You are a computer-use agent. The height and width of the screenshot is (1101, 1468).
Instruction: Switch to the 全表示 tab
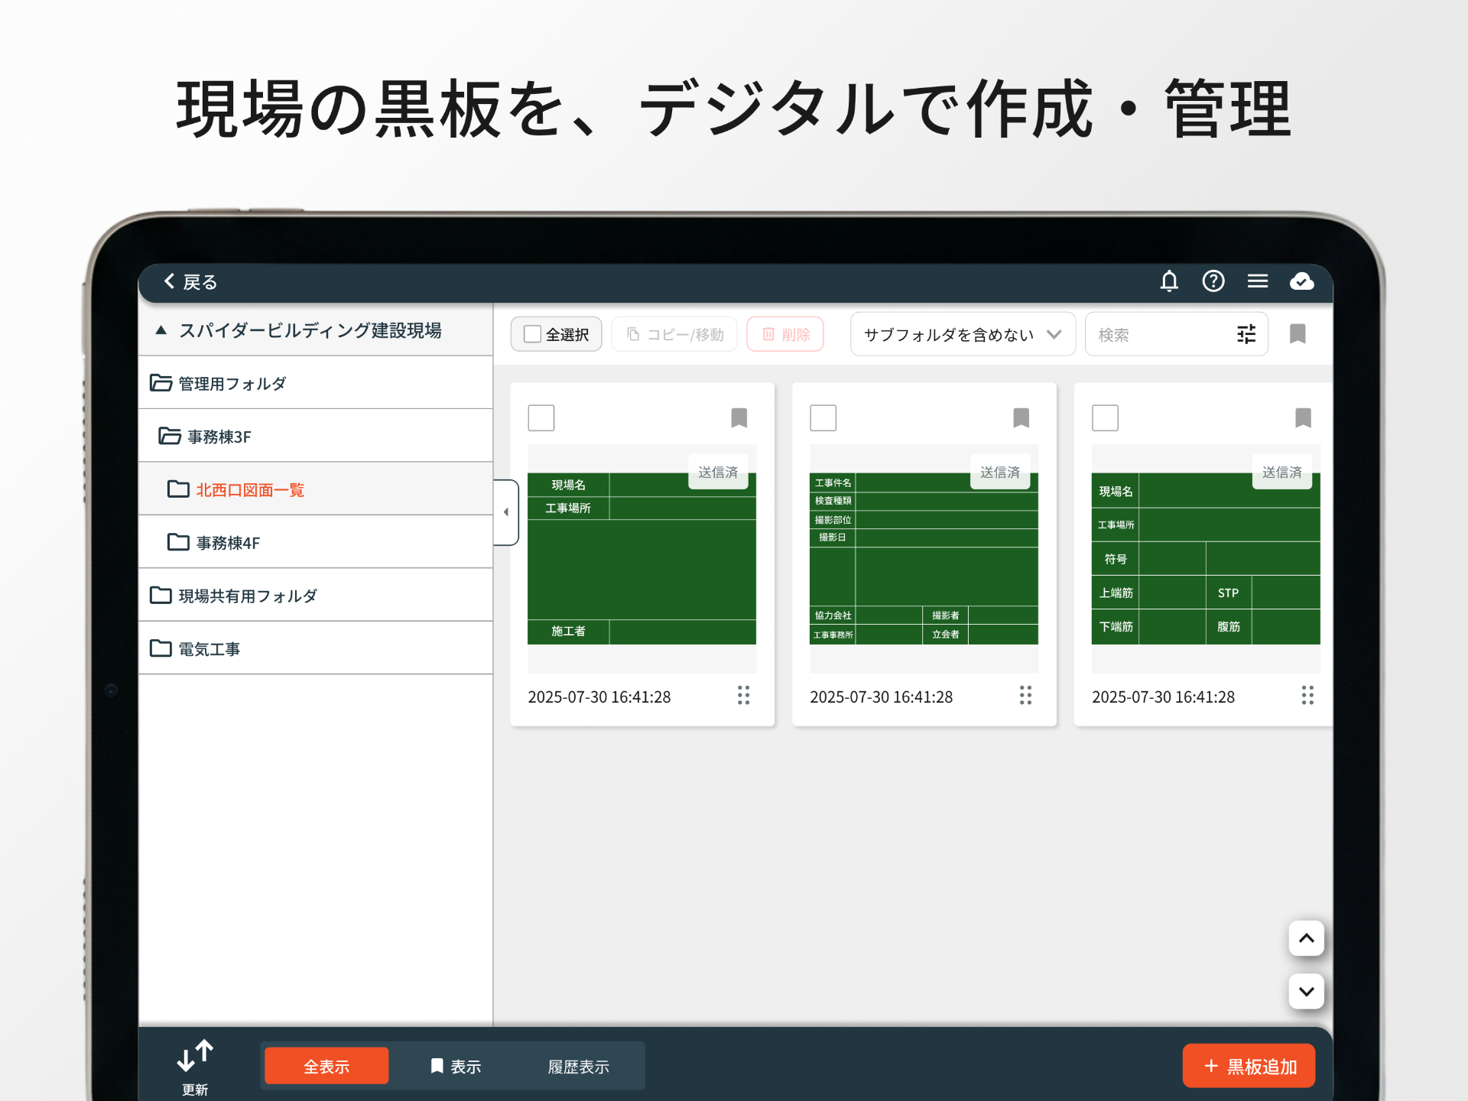[326, 1066]
